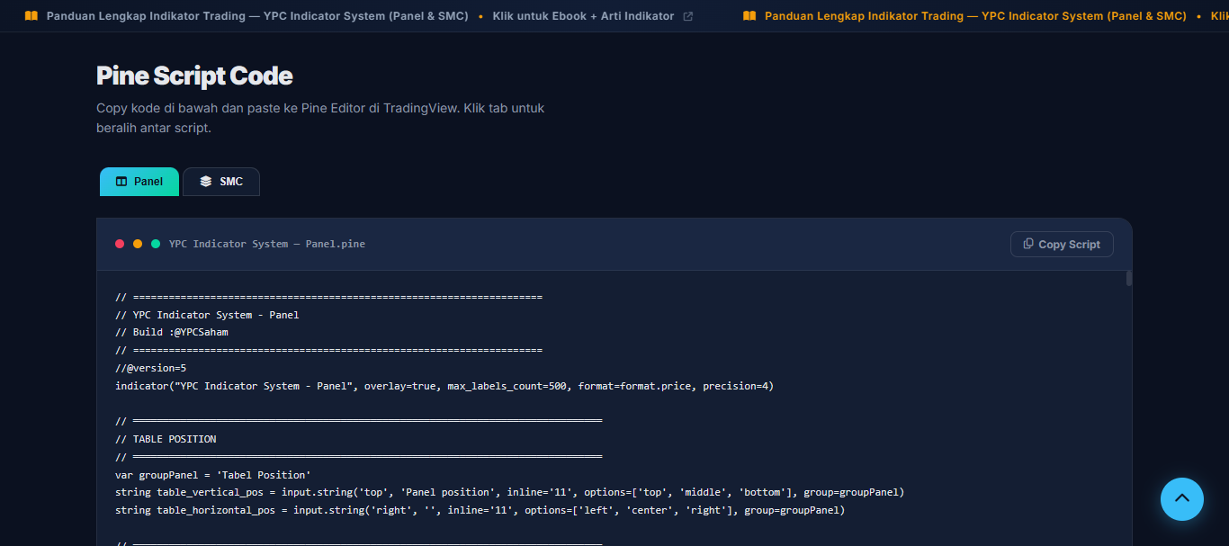1229x546 pixels.
Task: Click the '// Build :@YPCSaham' comment line
Action: tap(172, 332)
